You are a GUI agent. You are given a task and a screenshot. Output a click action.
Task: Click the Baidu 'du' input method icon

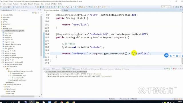click(166, 56)
